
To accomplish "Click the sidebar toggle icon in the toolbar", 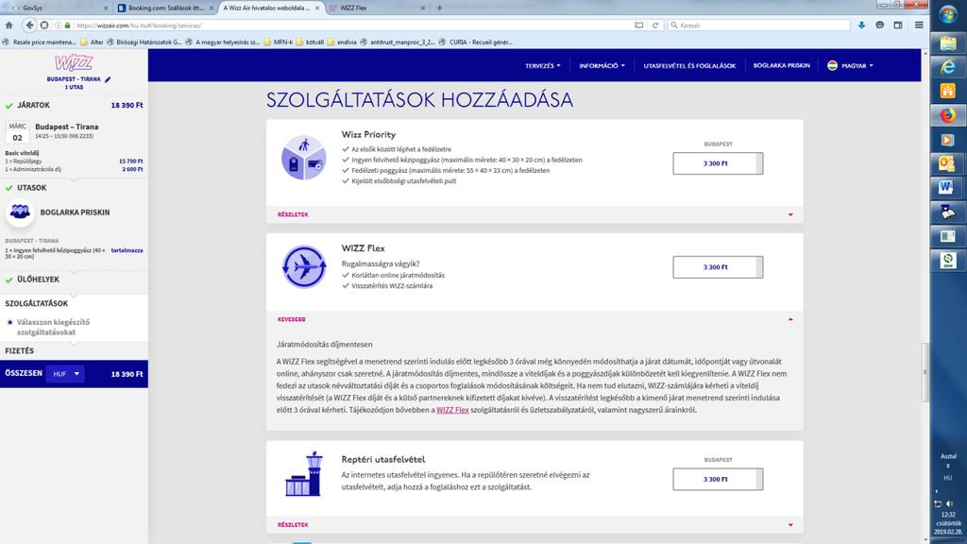I will (898, 25).
